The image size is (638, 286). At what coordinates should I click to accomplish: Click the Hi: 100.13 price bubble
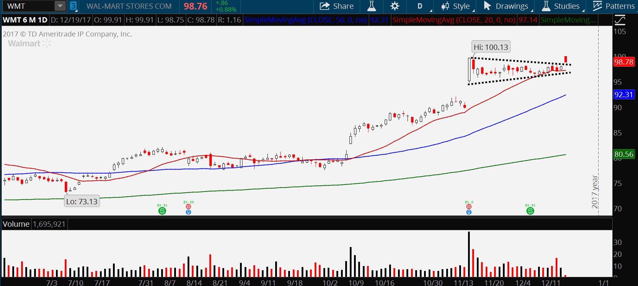[491, 47]
